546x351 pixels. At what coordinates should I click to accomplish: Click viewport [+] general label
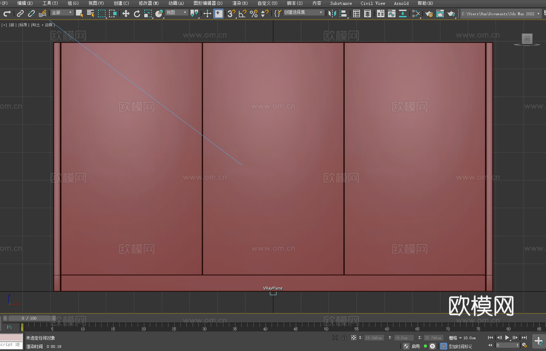click(4, 25)
